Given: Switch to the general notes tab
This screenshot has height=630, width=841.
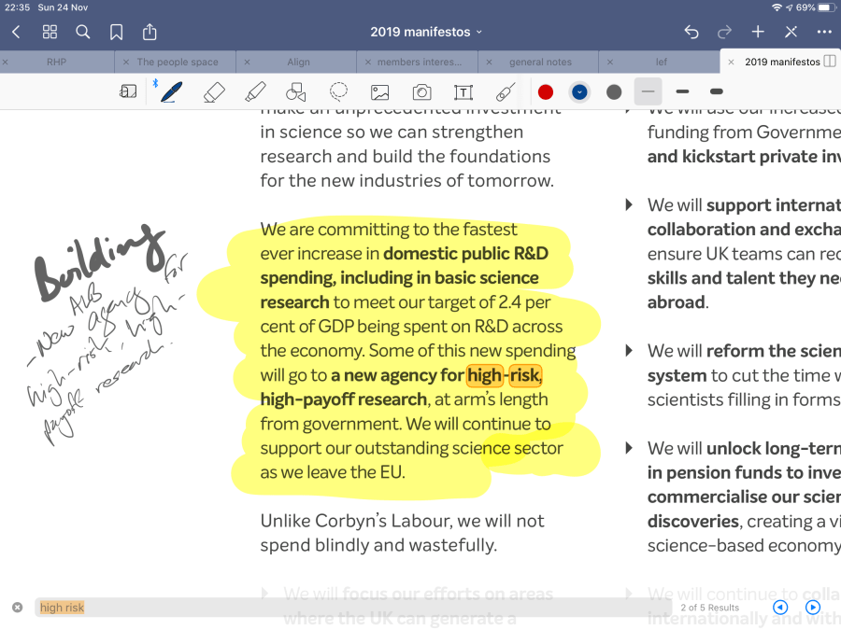Looking at the screenshot, I should tap(540, 62).
